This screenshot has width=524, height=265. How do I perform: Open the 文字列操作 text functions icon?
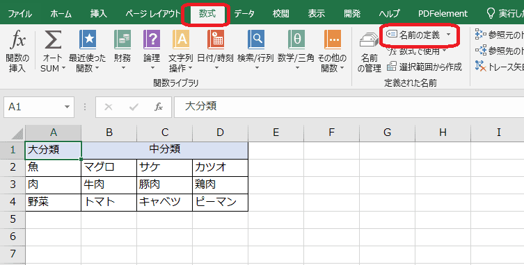pos(181,40)
